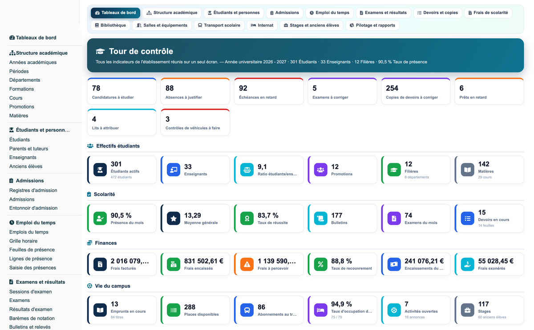Click the Examens du mois document icon

pyautogui.click(x=394, y=219)
